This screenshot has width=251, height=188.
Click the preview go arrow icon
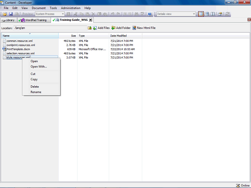tap(68, 14)
